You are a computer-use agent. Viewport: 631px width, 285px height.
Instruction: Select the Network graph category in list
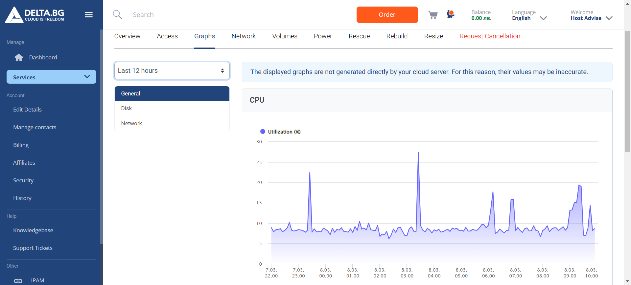click(x=172, y=123)
